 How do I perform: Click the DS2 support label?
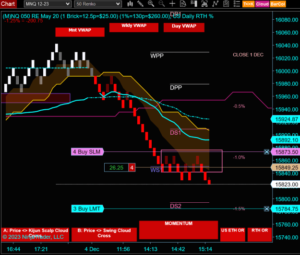tap(176, 206)
